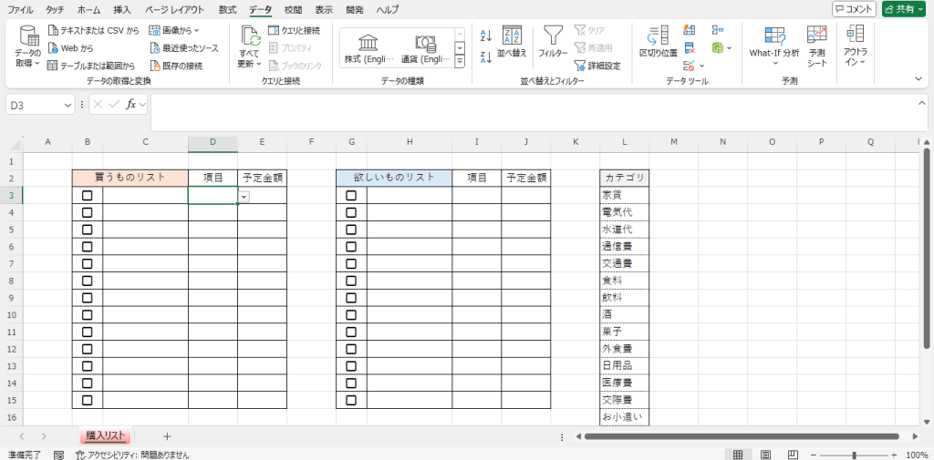Viewport: 934px width, 460px height.
Task: Toggle the フィルター funnel icon
Action: click(553, 36)
